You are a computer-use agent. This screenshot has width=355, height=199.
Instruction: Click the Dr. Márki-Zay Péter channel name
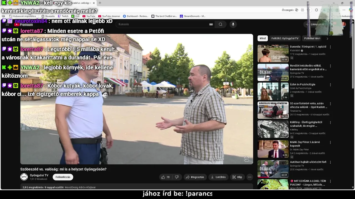(x=299, y=150)
